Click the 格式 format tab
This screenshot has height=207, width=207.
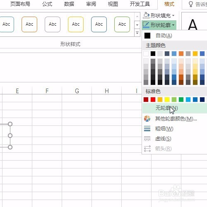(169, 4)
